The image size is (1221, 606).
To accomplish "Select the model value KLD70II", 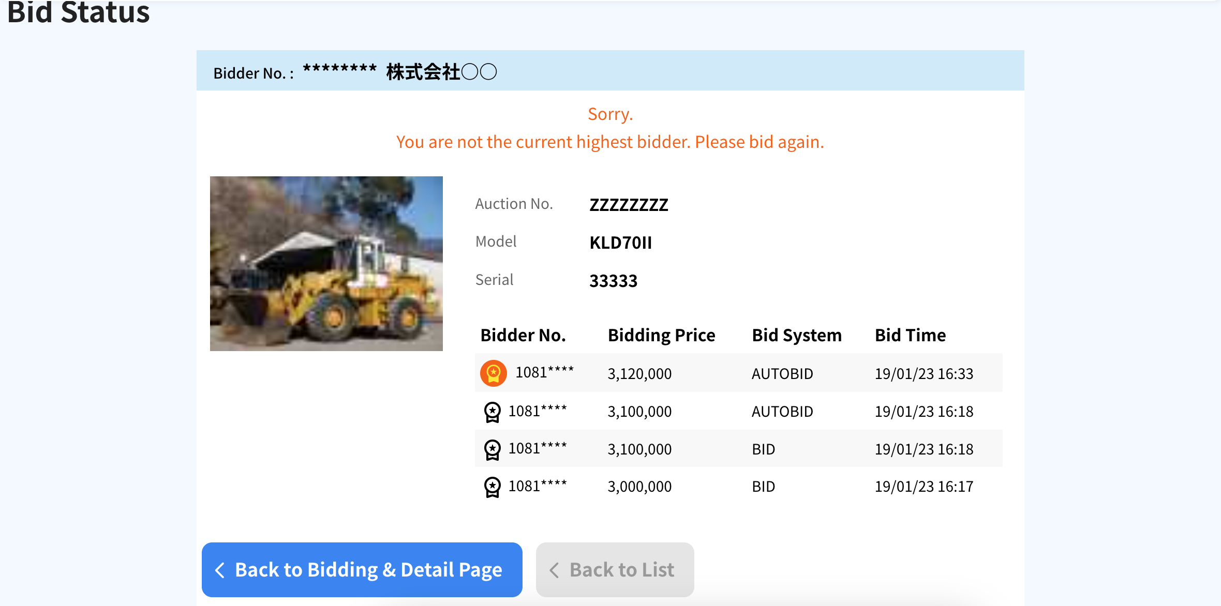I will 620,243.
